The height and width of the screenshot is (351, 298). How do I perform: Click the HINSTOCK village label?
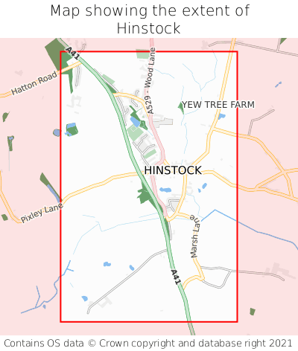173,170
